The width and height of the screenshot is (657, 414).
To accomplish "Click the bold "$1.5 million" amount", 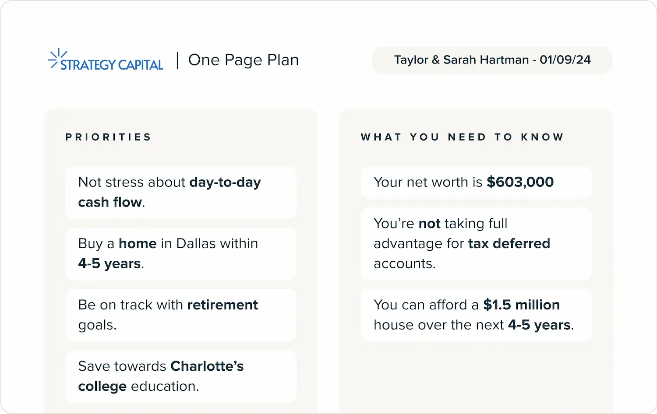I will (521, 305).
